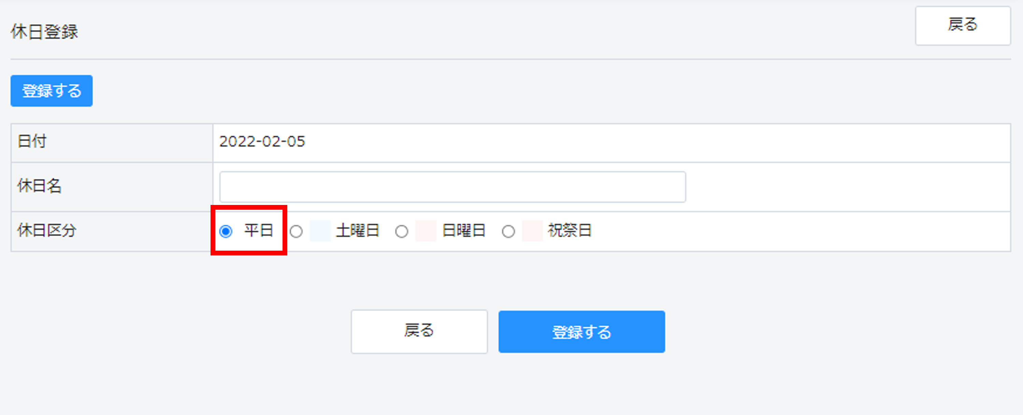Click the bottom blue 登録する button
Viewport: 1023px width, 415px height.
582,332
